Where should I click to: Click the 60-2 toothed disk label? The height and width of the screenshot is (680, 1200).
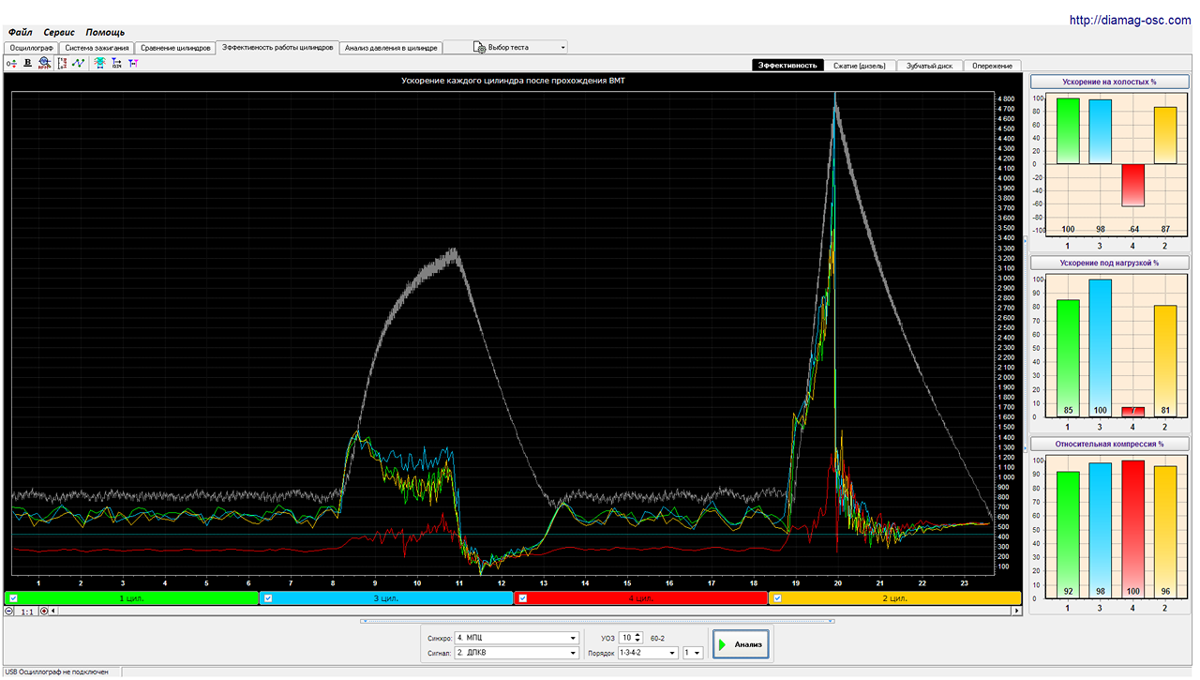coord(657,638)
